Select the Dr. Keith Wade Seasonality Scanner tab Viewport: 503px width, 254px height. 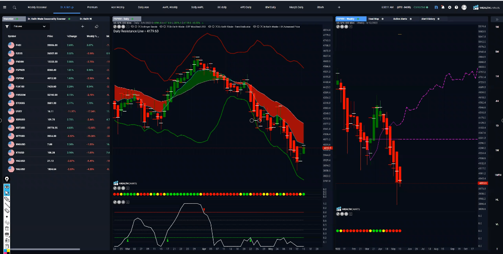47,19
